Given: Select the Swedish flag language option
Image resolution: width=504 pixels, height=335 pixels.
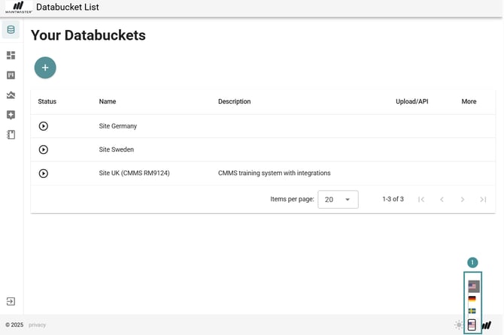Looking at the screenshot, I should pyautogui.click(x=472, y=311).
